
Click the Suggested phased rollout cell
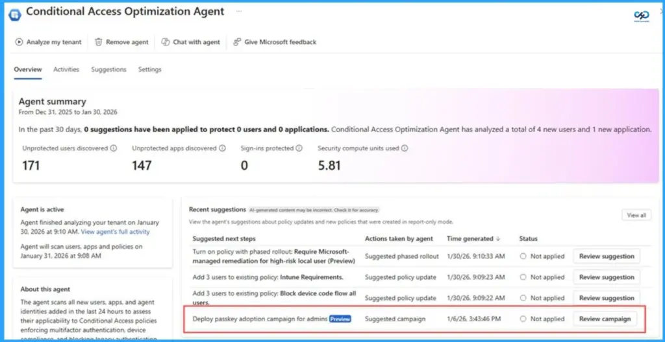pyautogui.click(x=401, y=256)
